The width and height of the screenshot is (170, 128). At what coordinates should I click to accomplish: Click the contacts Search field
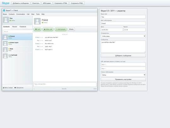pyautogui.click(x=18, y=32)
